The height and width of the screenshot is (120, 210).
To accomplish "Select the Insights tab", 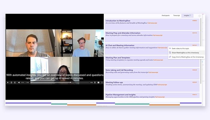I will pos(187,16).
